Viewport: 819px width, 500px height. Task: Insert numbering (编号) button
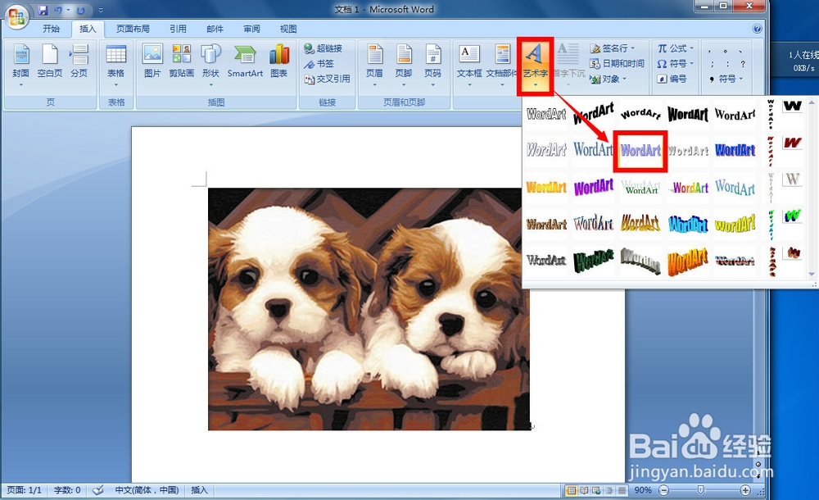point(672,79)
